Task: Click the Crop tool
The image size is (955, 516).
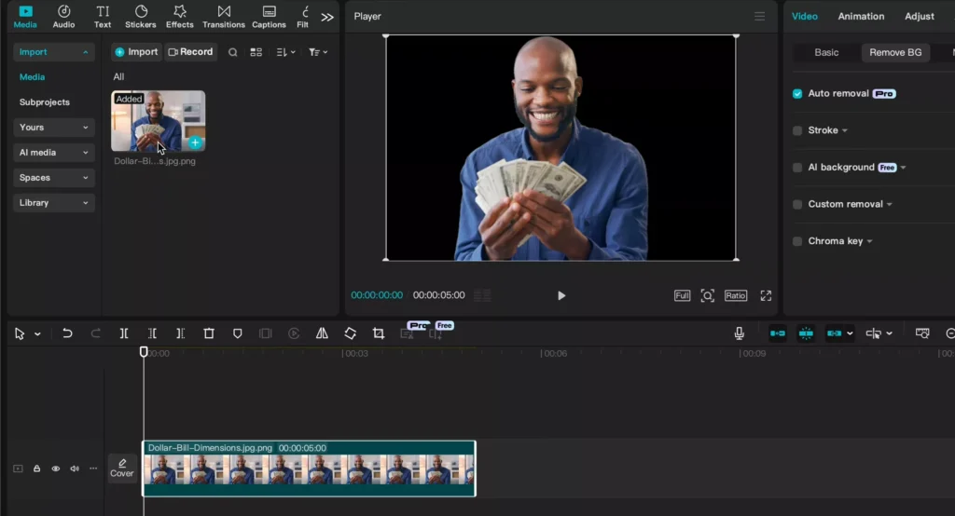Action: (x=379, y=333)
